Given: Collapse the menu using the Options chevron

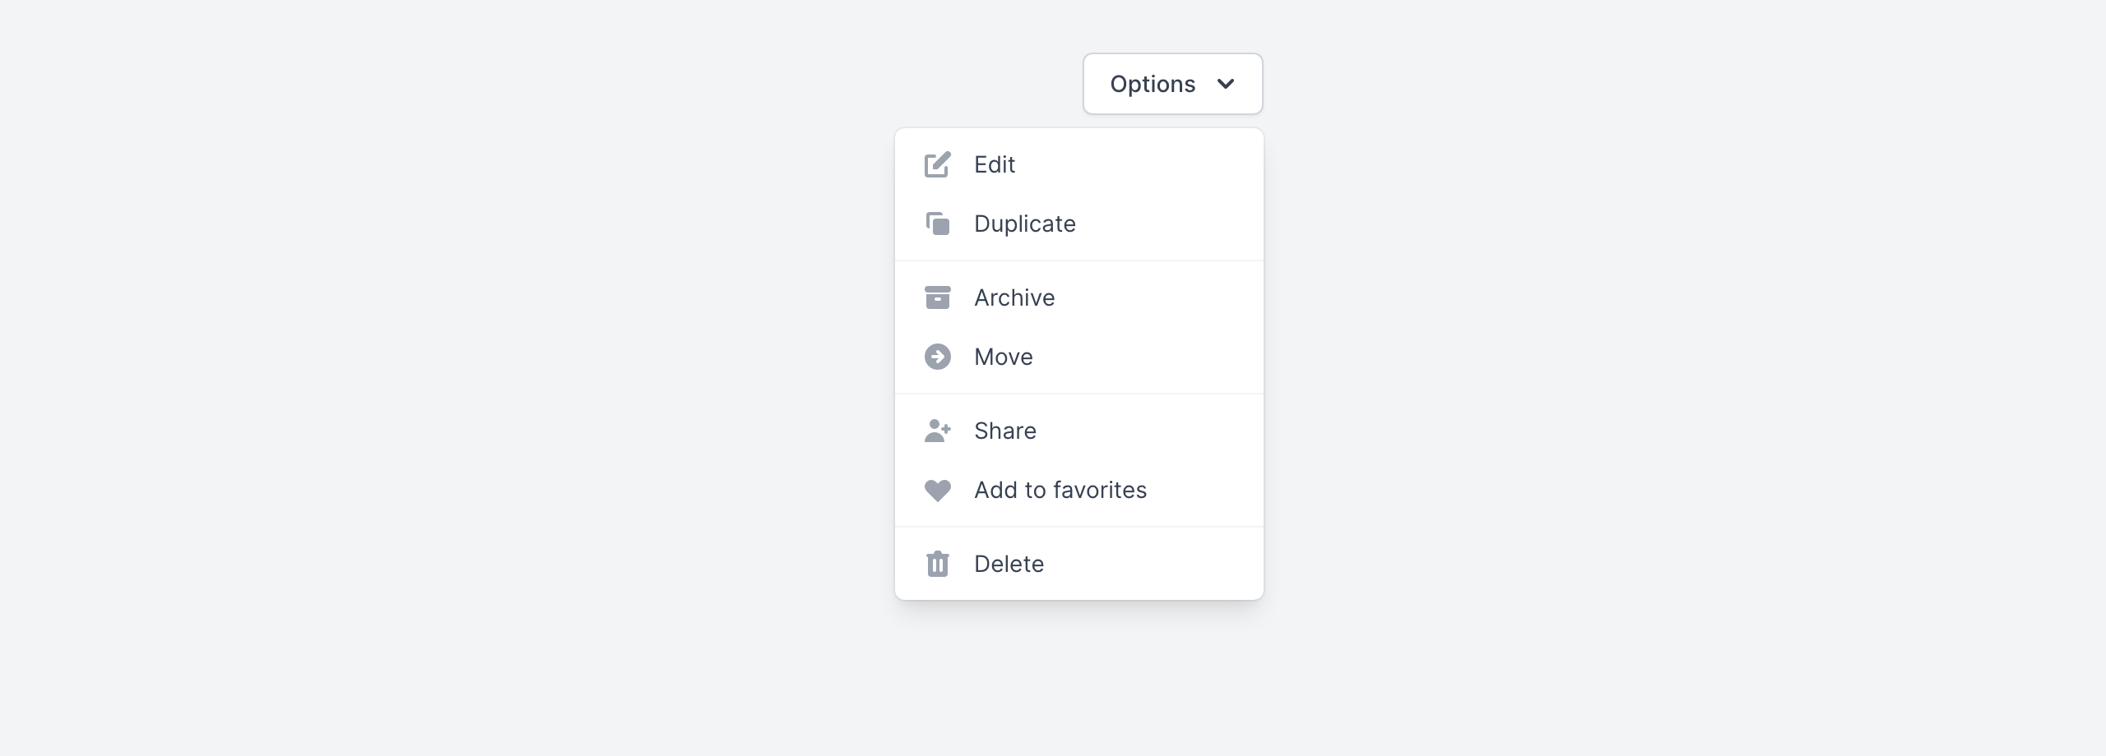Looking at the screenshot, I should [1225, 84].
